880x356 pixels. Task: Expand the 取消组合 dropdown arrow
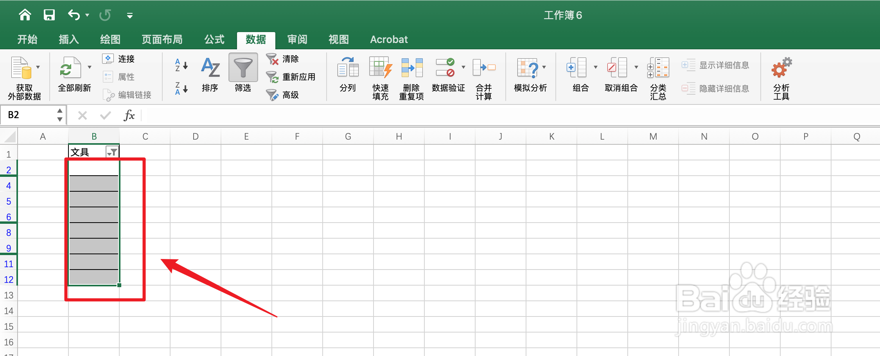pyautogui.click(x=636, y=67)
